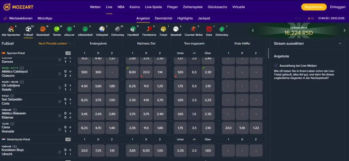Select the Tischtennis sport icon
349x161 pixels.
click(x=149, y=29)
